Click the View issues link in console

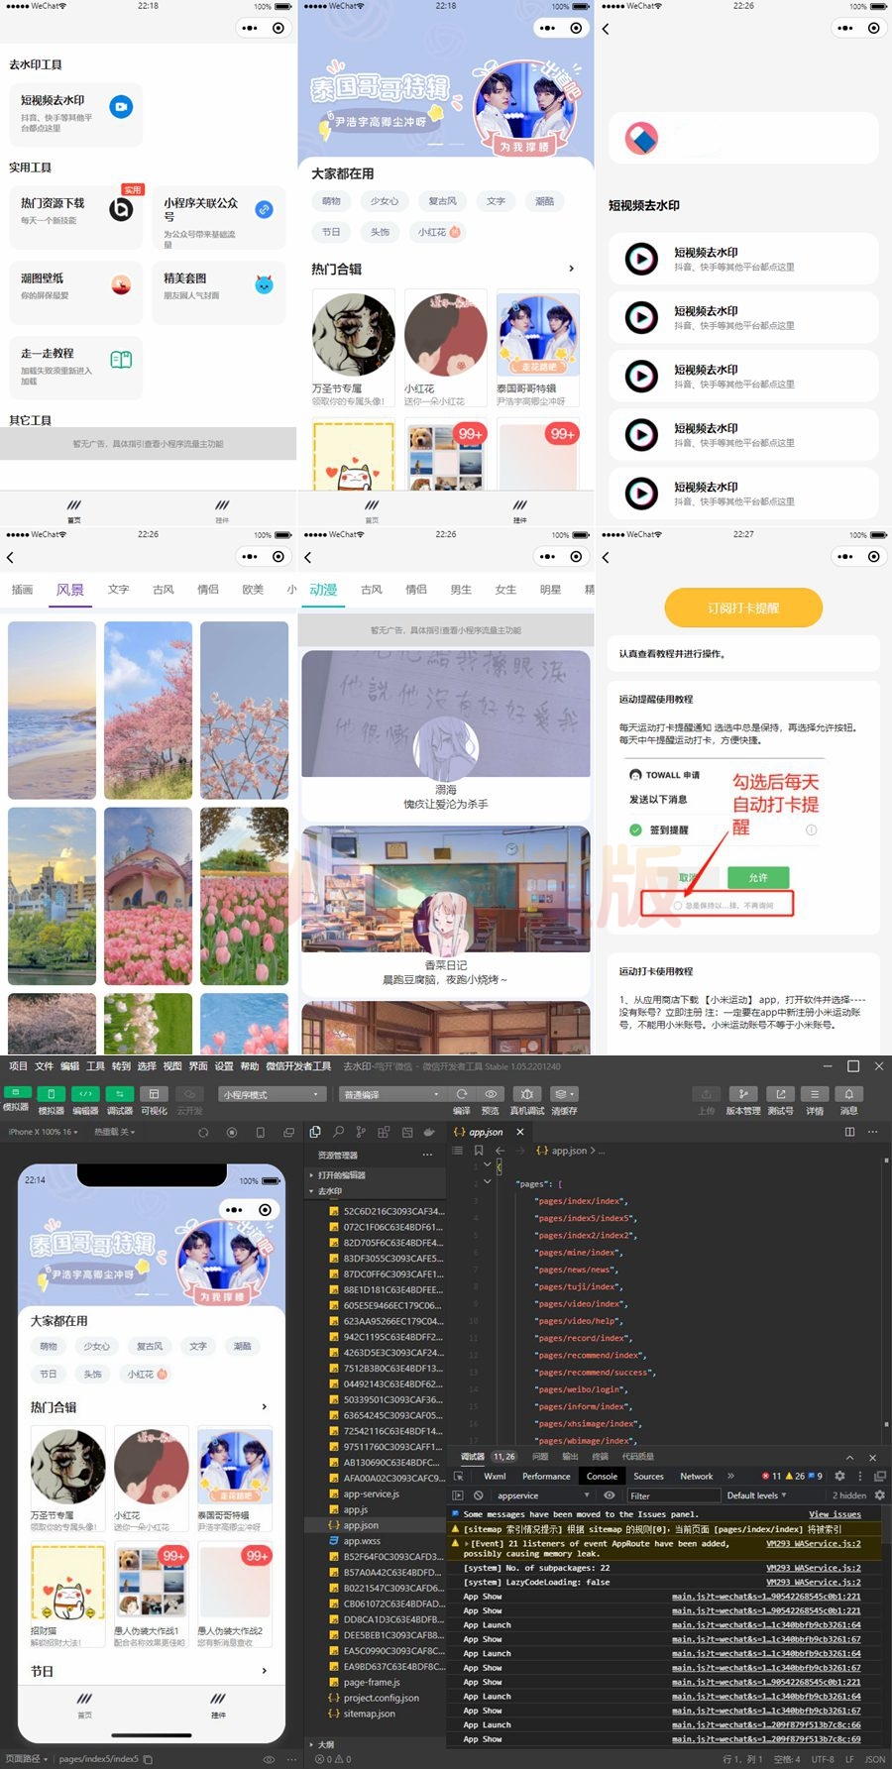coord(835,1514)
